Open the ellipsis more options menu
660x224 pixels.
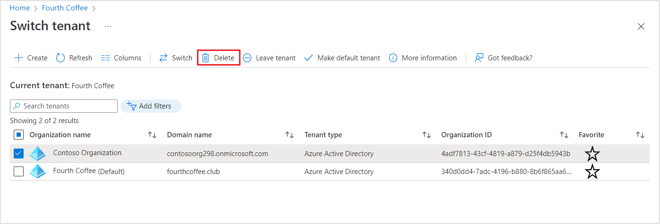click(108, 26)
